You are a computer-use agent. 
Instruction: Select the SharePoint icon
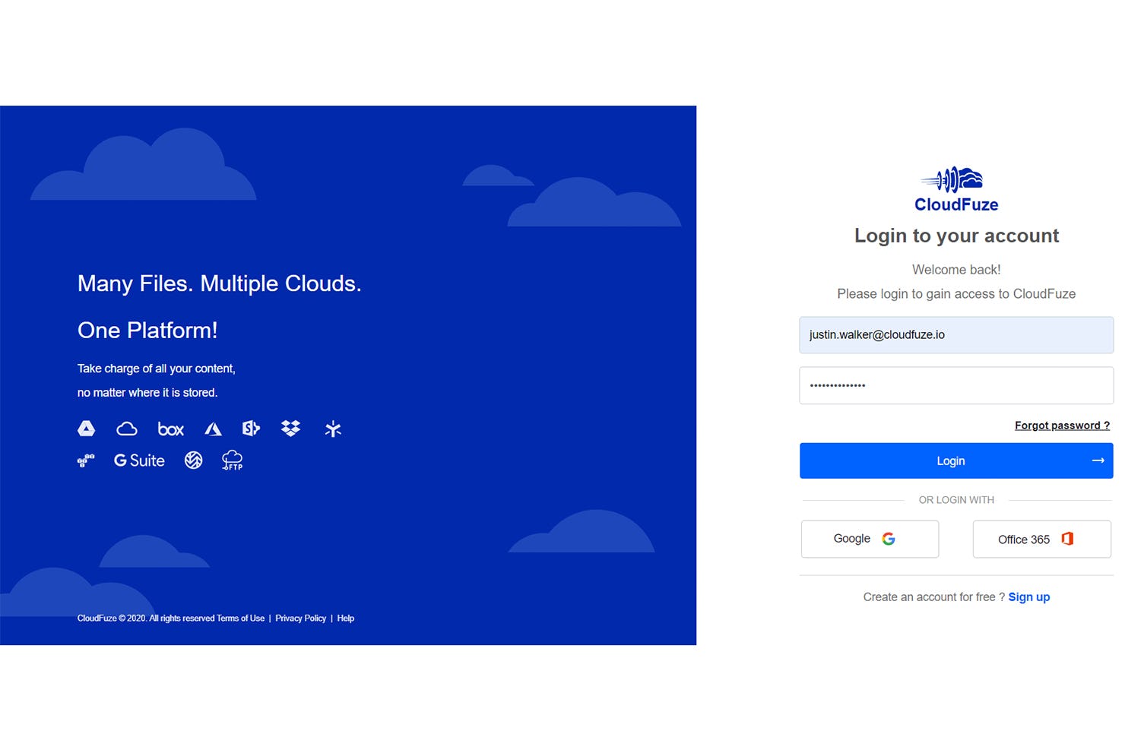[x=251, y=428]
